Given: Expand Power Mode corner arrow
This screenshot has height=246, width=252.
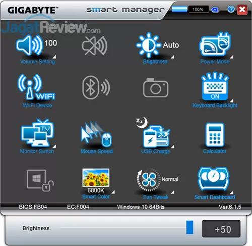Looking at the screenshot, I should click(x=231, y=57).
